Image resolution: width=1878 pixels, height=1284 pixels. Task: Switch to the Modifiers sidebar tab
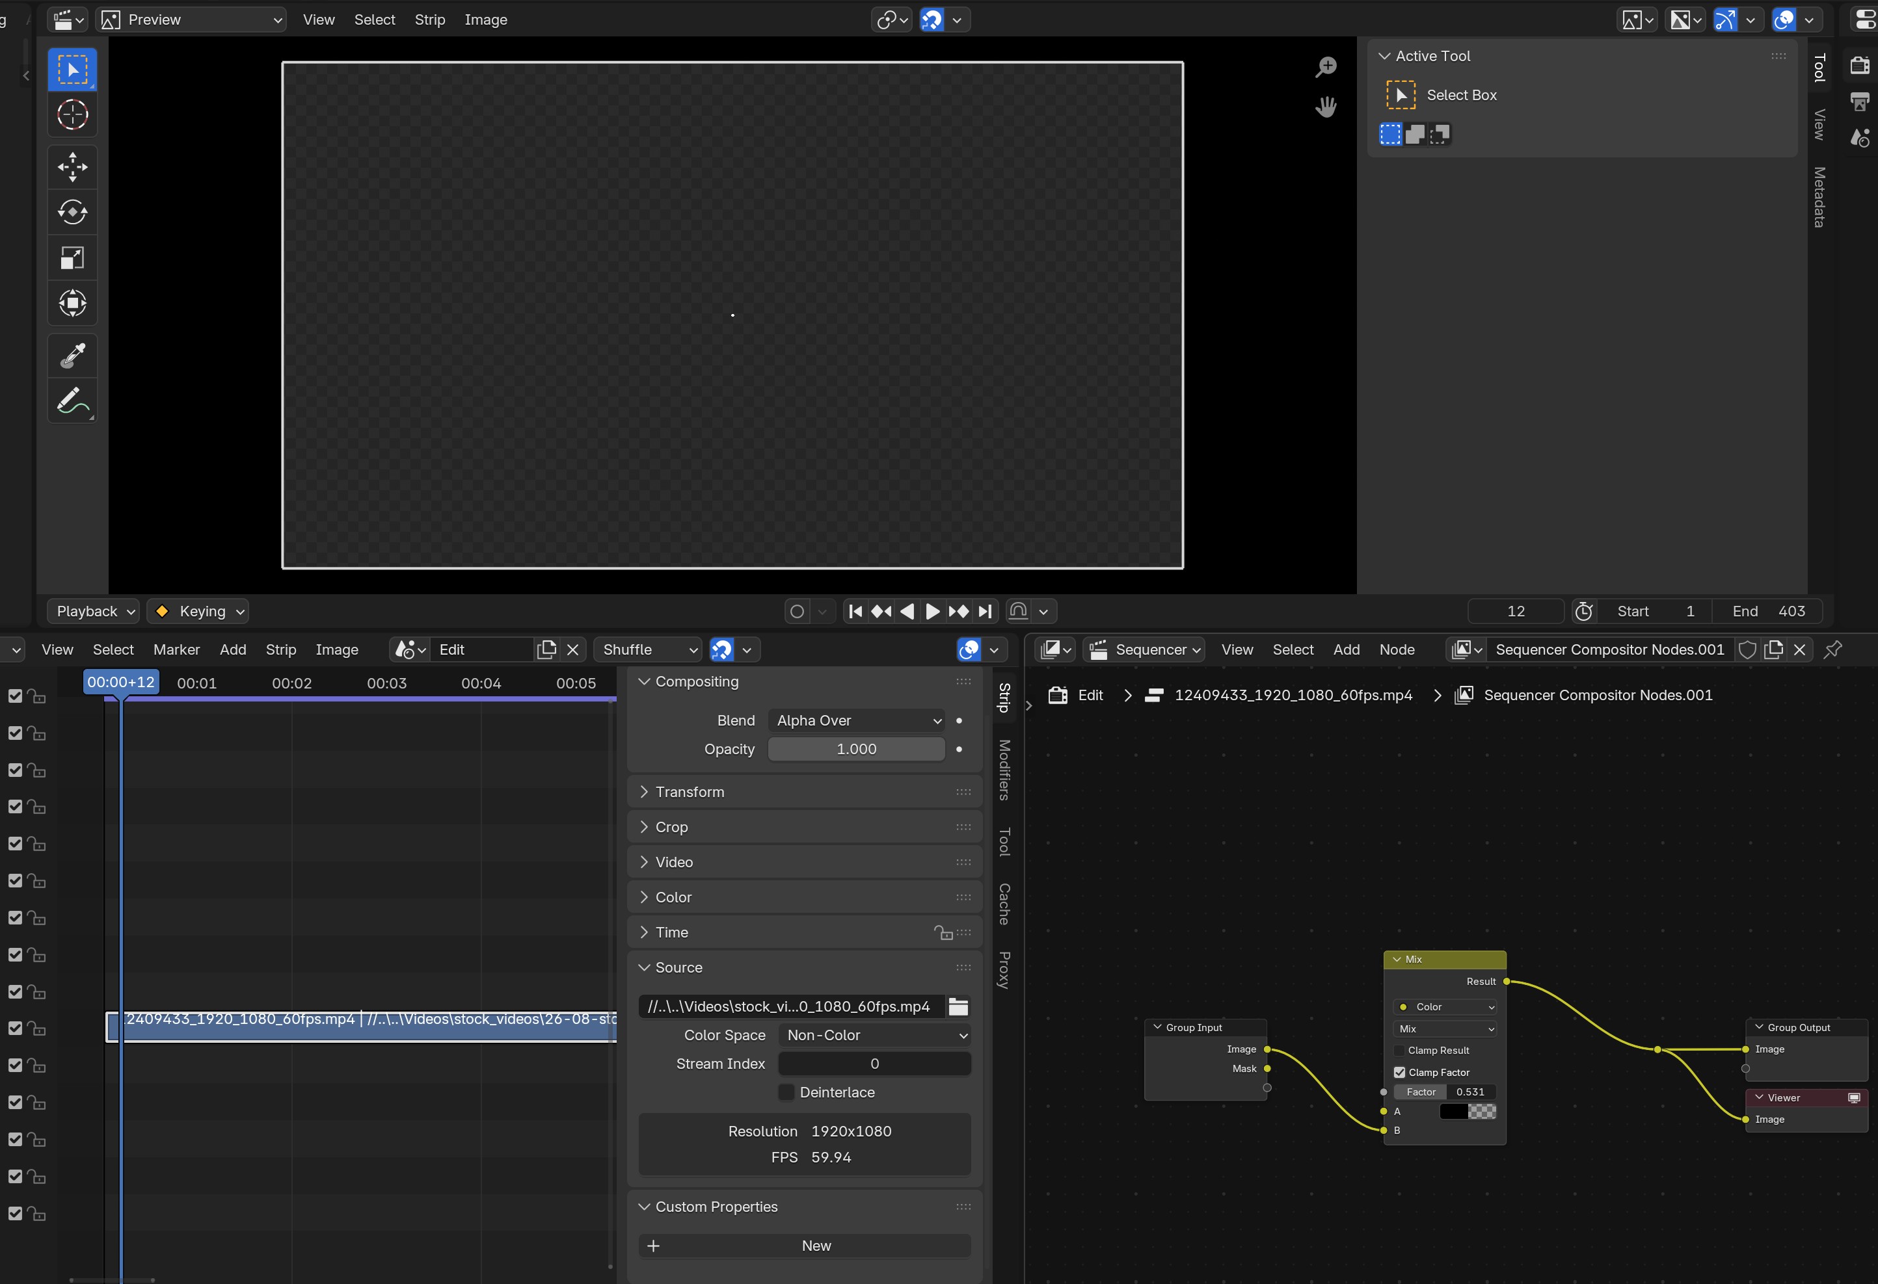click(x=1004, y=770)
